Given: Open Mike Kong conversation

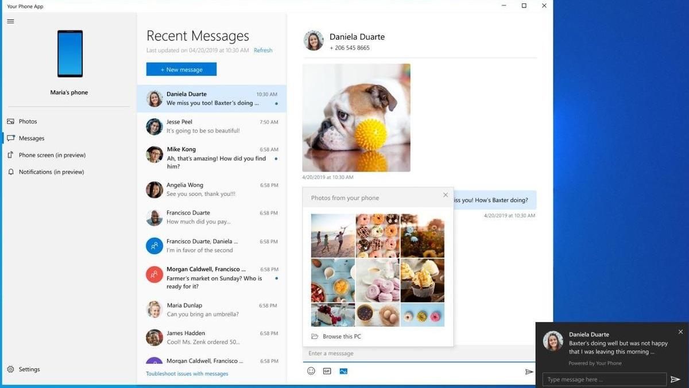Looking at the screenshot, I should (211, 158).
